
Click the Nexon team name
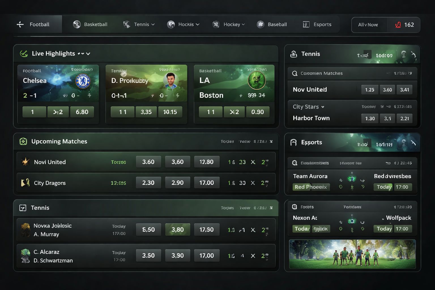(305, 218)
